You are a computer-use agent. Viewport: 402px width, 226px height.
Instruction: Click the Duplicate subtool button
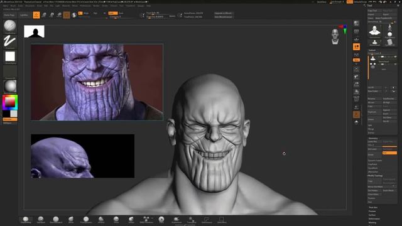[375, 112]
